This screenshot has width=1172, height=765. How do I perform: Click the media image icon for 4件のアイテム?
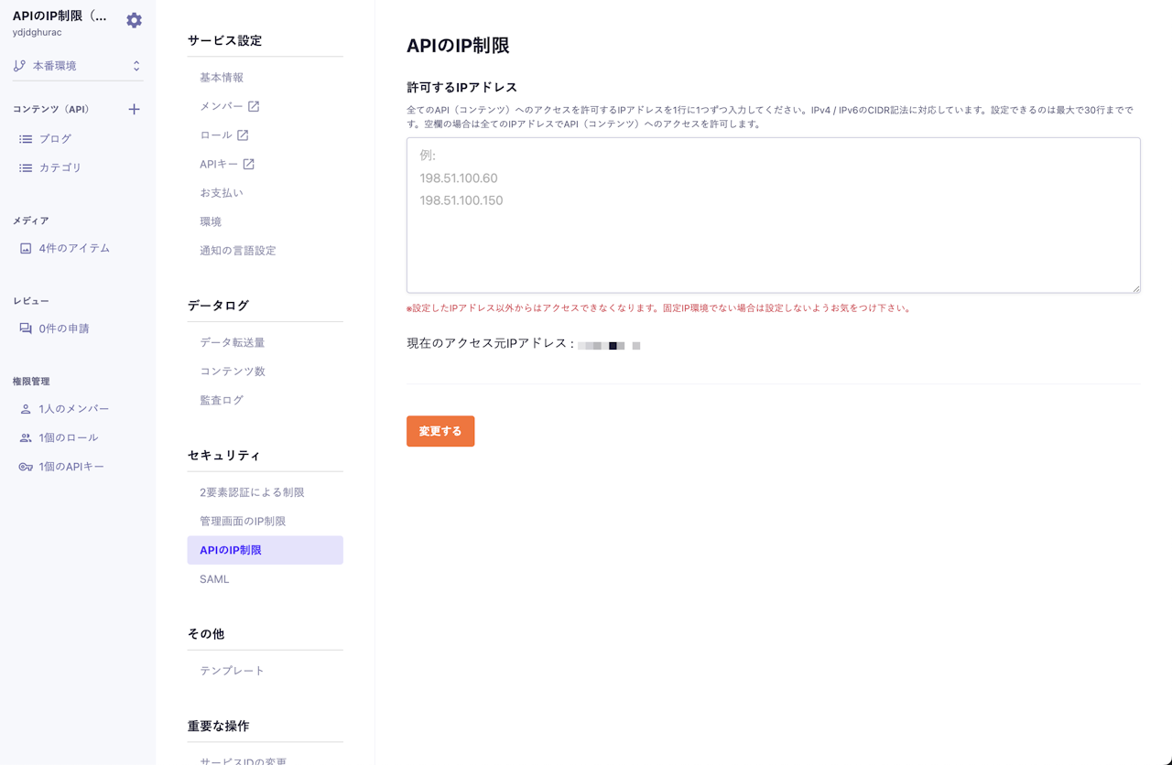pos(26,248)
